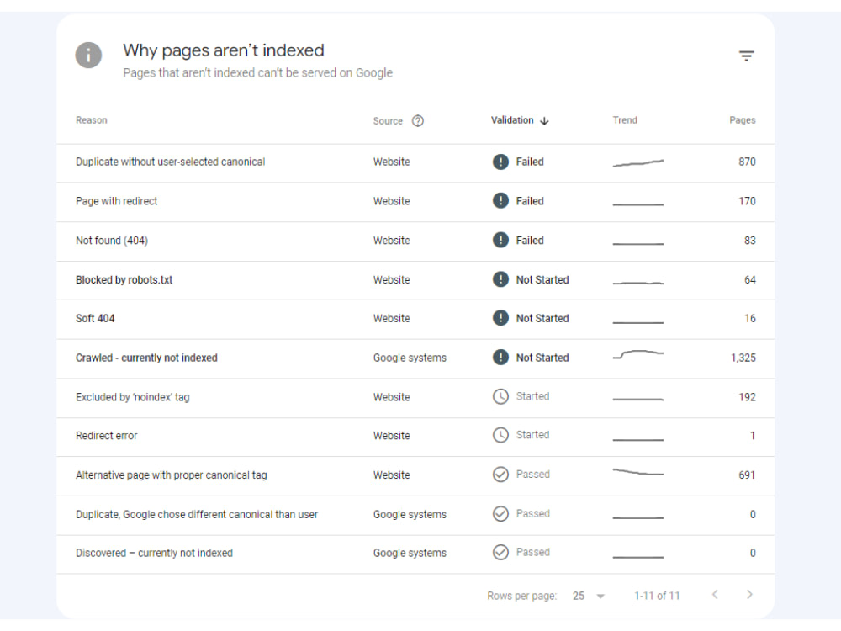This screenshot has width=841, height=631.
Task: Click the Why pages aren't indexed heading
Action: tap(224, 50)
